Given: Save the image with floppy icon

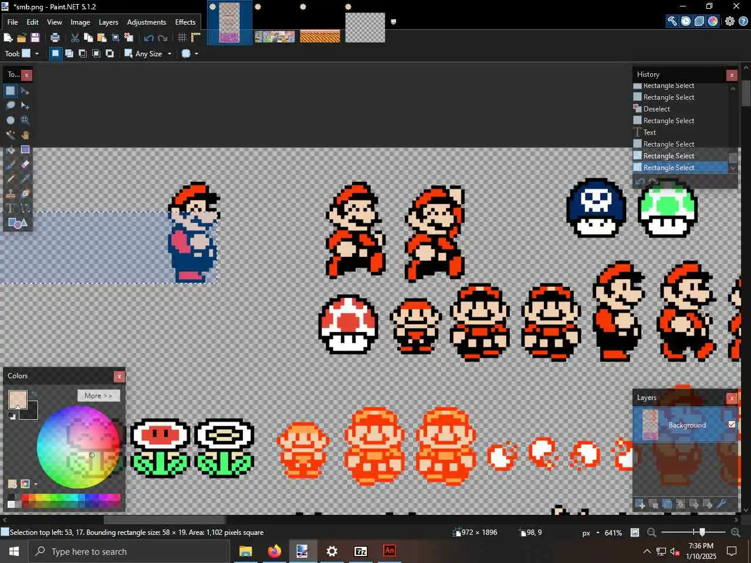Looking at the screenshot, I should [x=35, y=38].
